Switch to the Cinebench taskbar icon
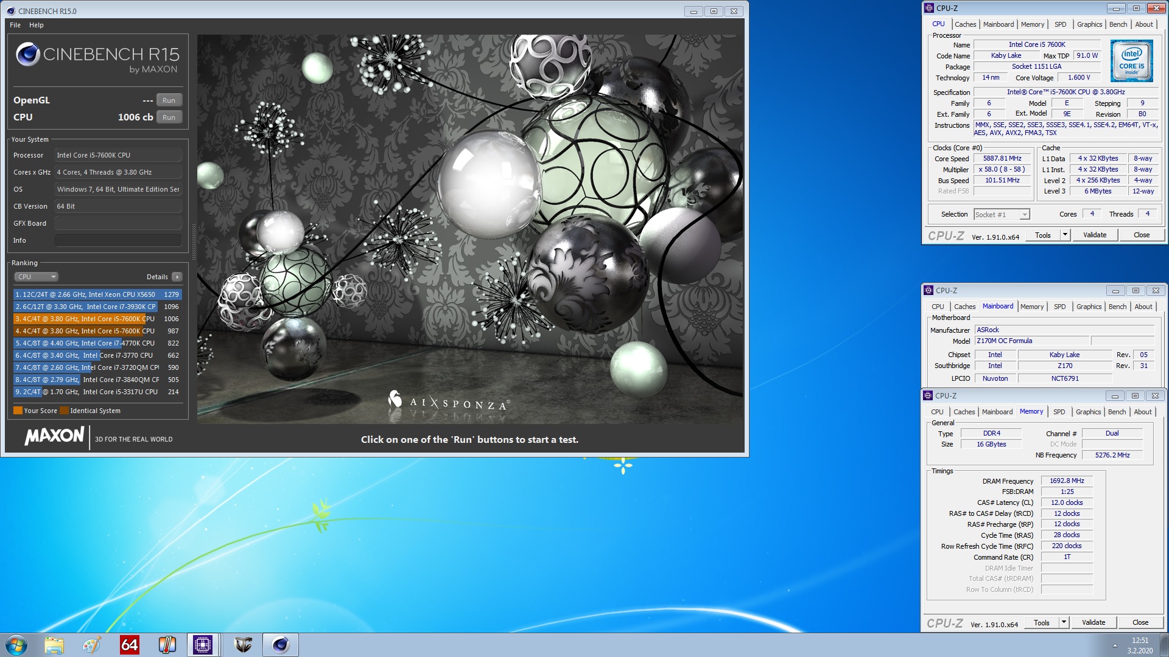This screenshot has width=1169, height=657. 280,645
